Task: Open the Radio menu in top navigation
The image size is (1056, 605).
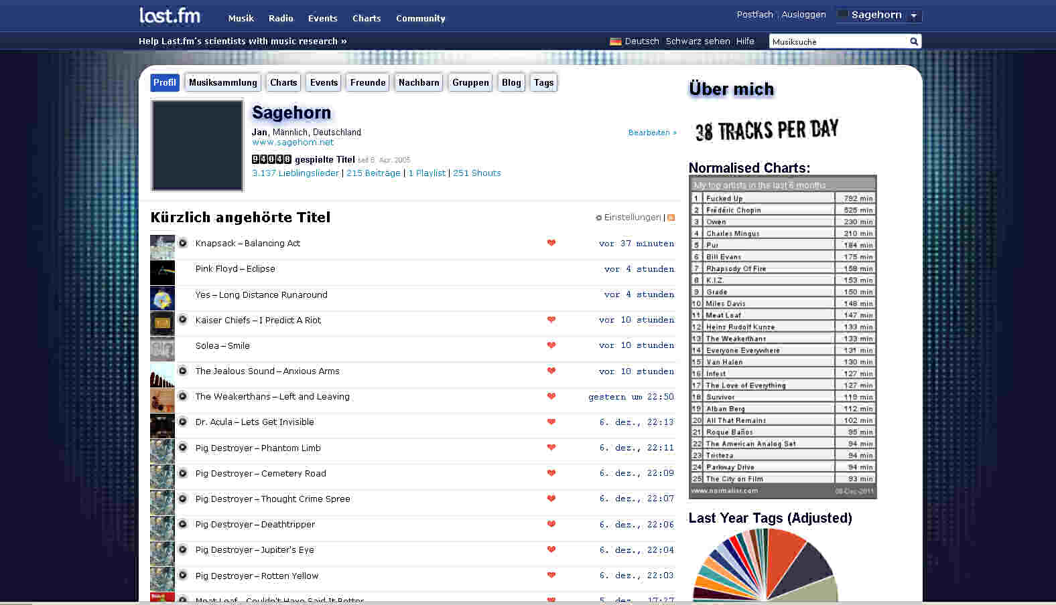Action: click(281, 19)
